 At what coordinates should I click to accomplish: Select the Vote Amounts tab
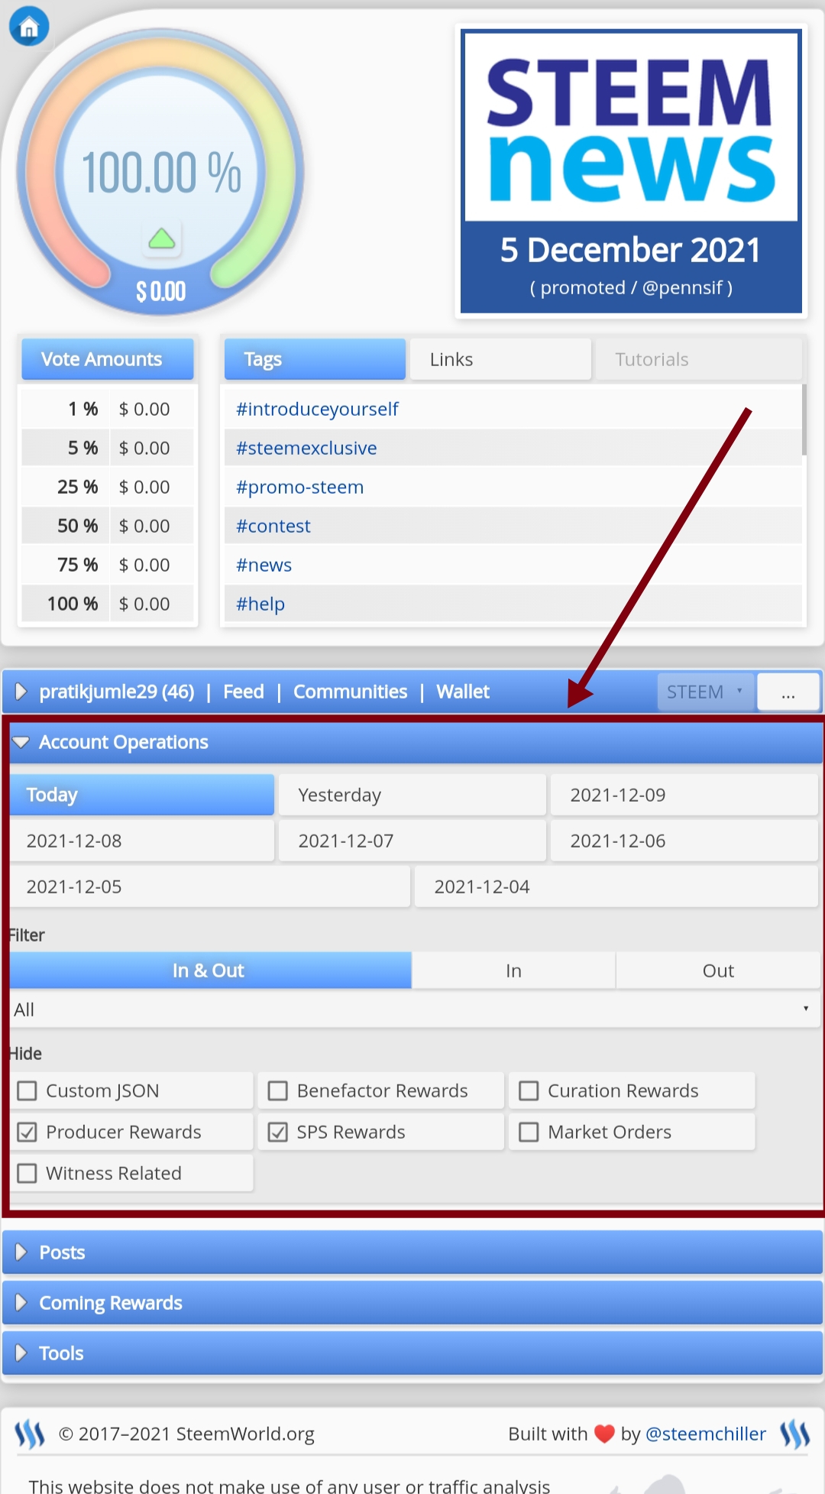tap(108, 359)
